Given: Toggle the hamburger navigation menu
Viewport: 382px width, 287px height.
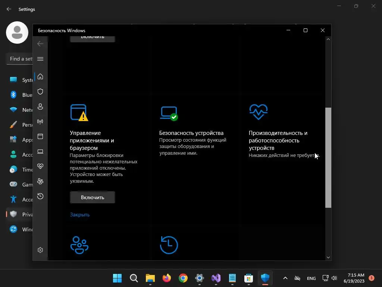Looking at the screenshot, I should point(40,59).
